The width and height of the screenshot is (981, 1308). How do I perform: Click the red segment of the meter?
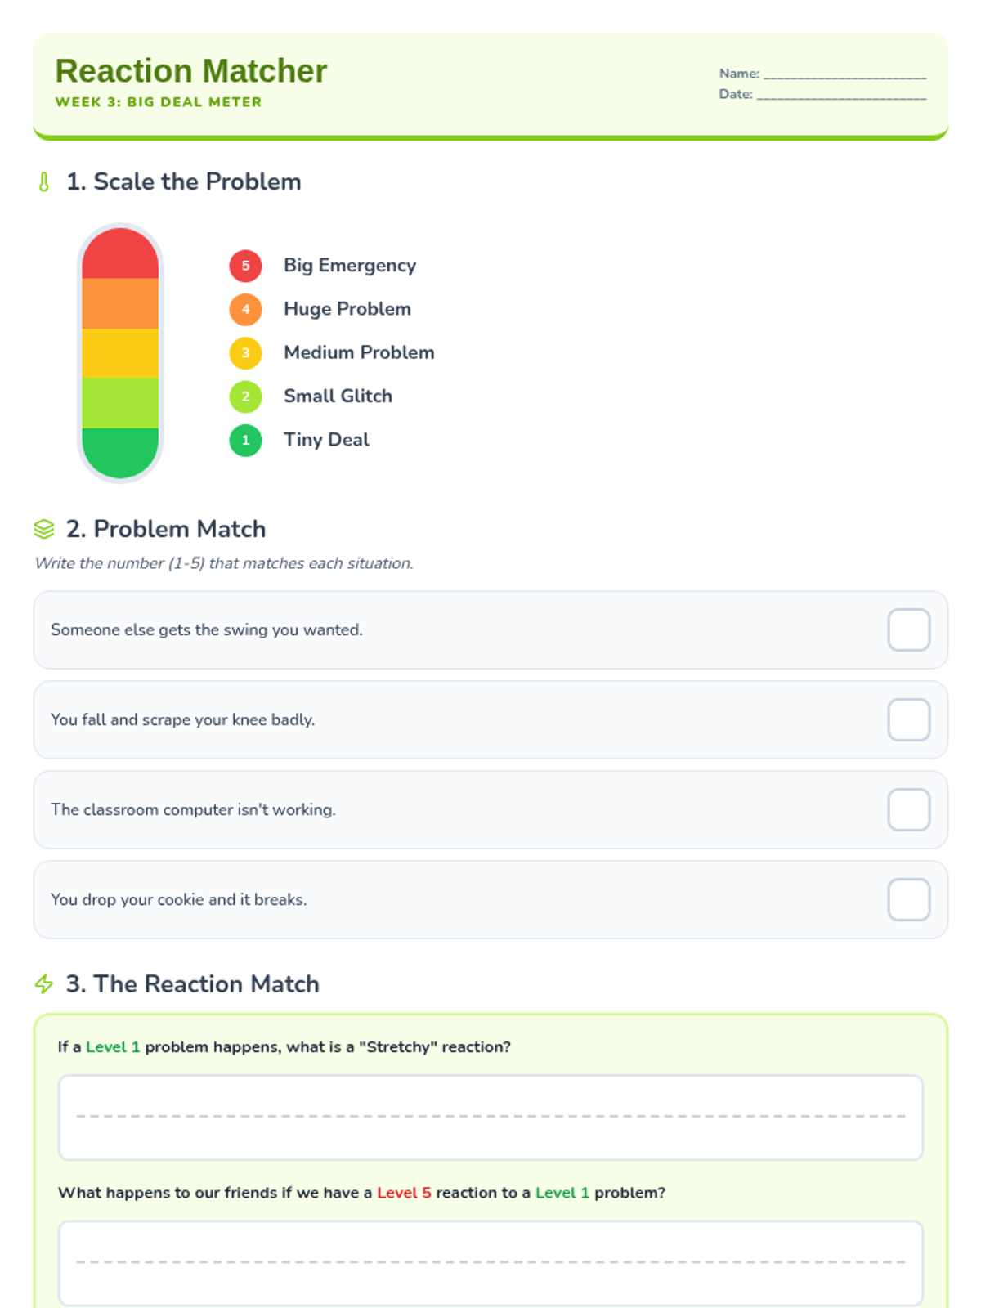120,253
